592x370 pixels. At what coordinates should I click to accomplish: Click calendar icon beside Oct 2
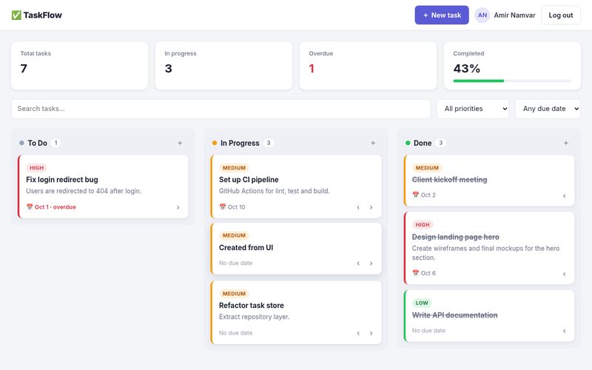pos(415,195)
